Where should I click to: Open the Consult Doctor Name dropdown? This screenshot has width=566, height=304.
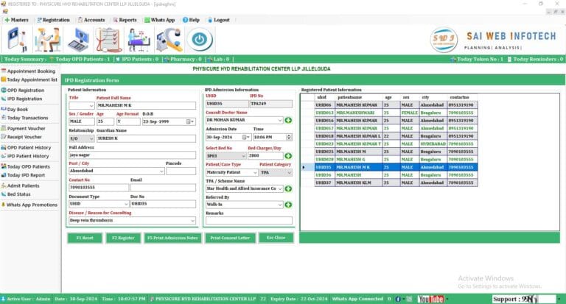(x=280, y=120)
